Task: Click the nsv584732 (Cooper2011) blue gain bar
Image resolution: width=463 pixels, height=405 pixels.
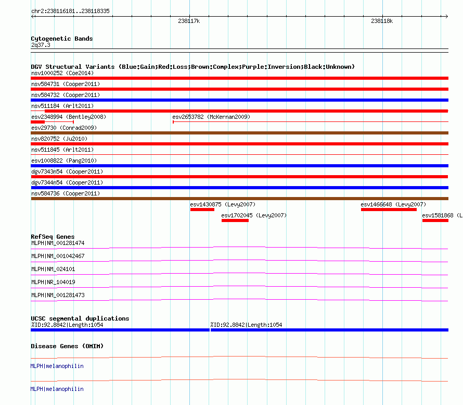Action: point(239,100)
